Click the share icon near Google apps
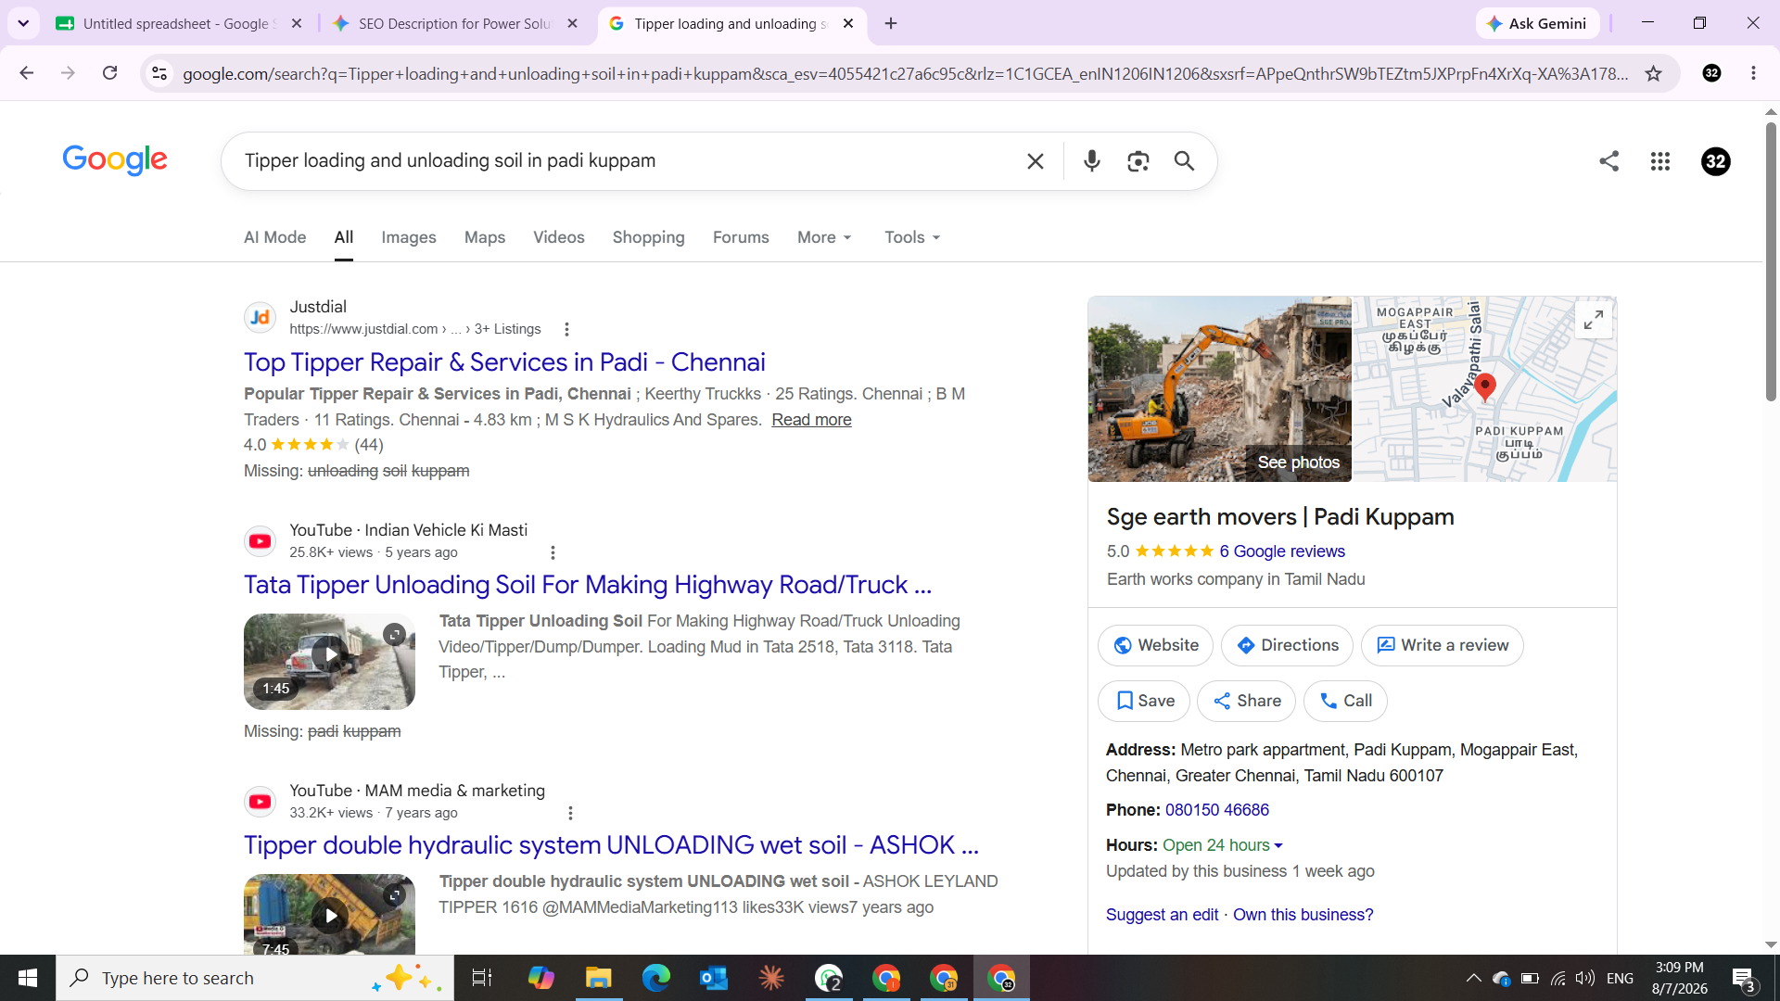1780x1001 pixels. 1609,161
